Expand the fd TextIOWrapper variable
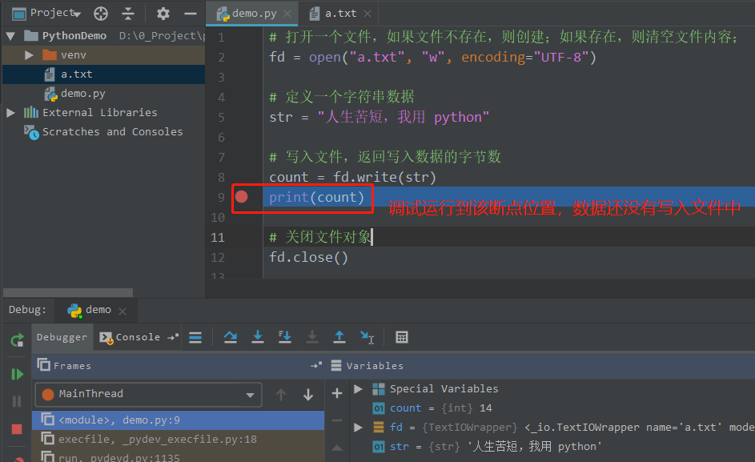This screenshot has width=755, height=462. (x=356, y=427)
